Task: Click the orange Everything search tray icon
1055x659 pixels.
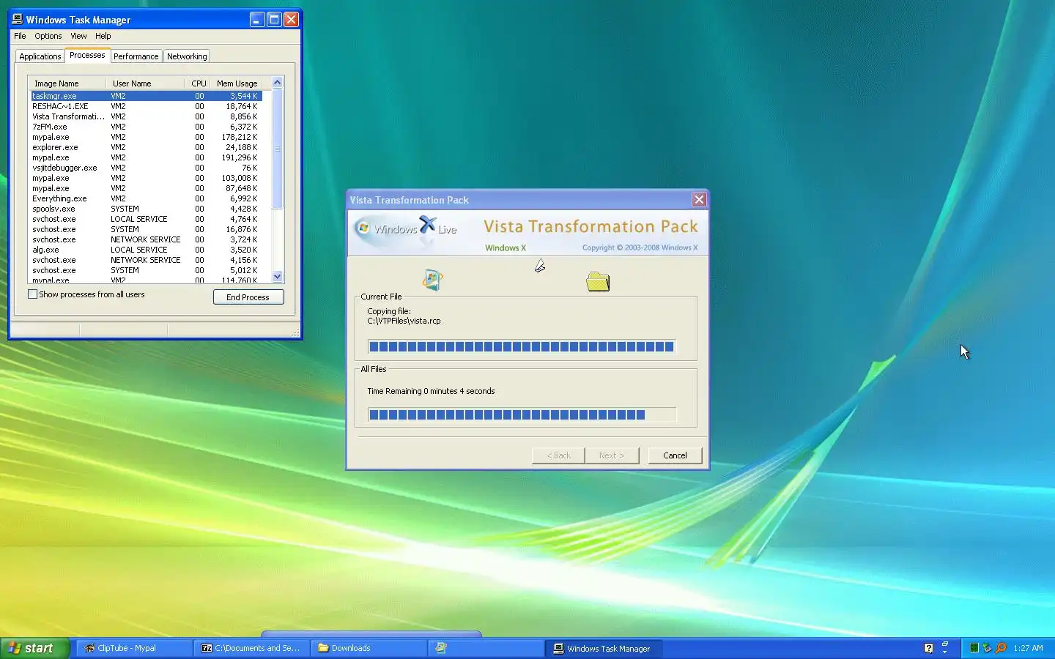Action: (x=1001, y=648)
